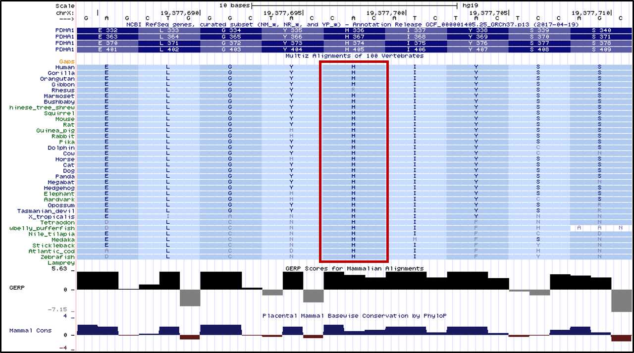Select the Aardvark row label

click(59, 200)
